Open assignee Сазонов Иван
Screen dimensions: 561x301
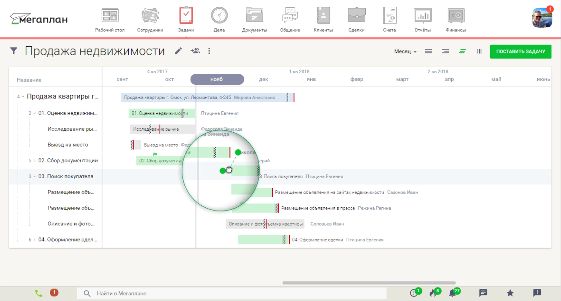403,192
